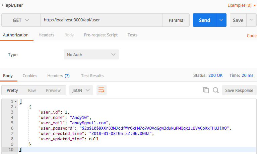Open the Send button dropdown arrow
This screenshot has width=257, height=154.
pyautogui.click(x=221, y=20)
